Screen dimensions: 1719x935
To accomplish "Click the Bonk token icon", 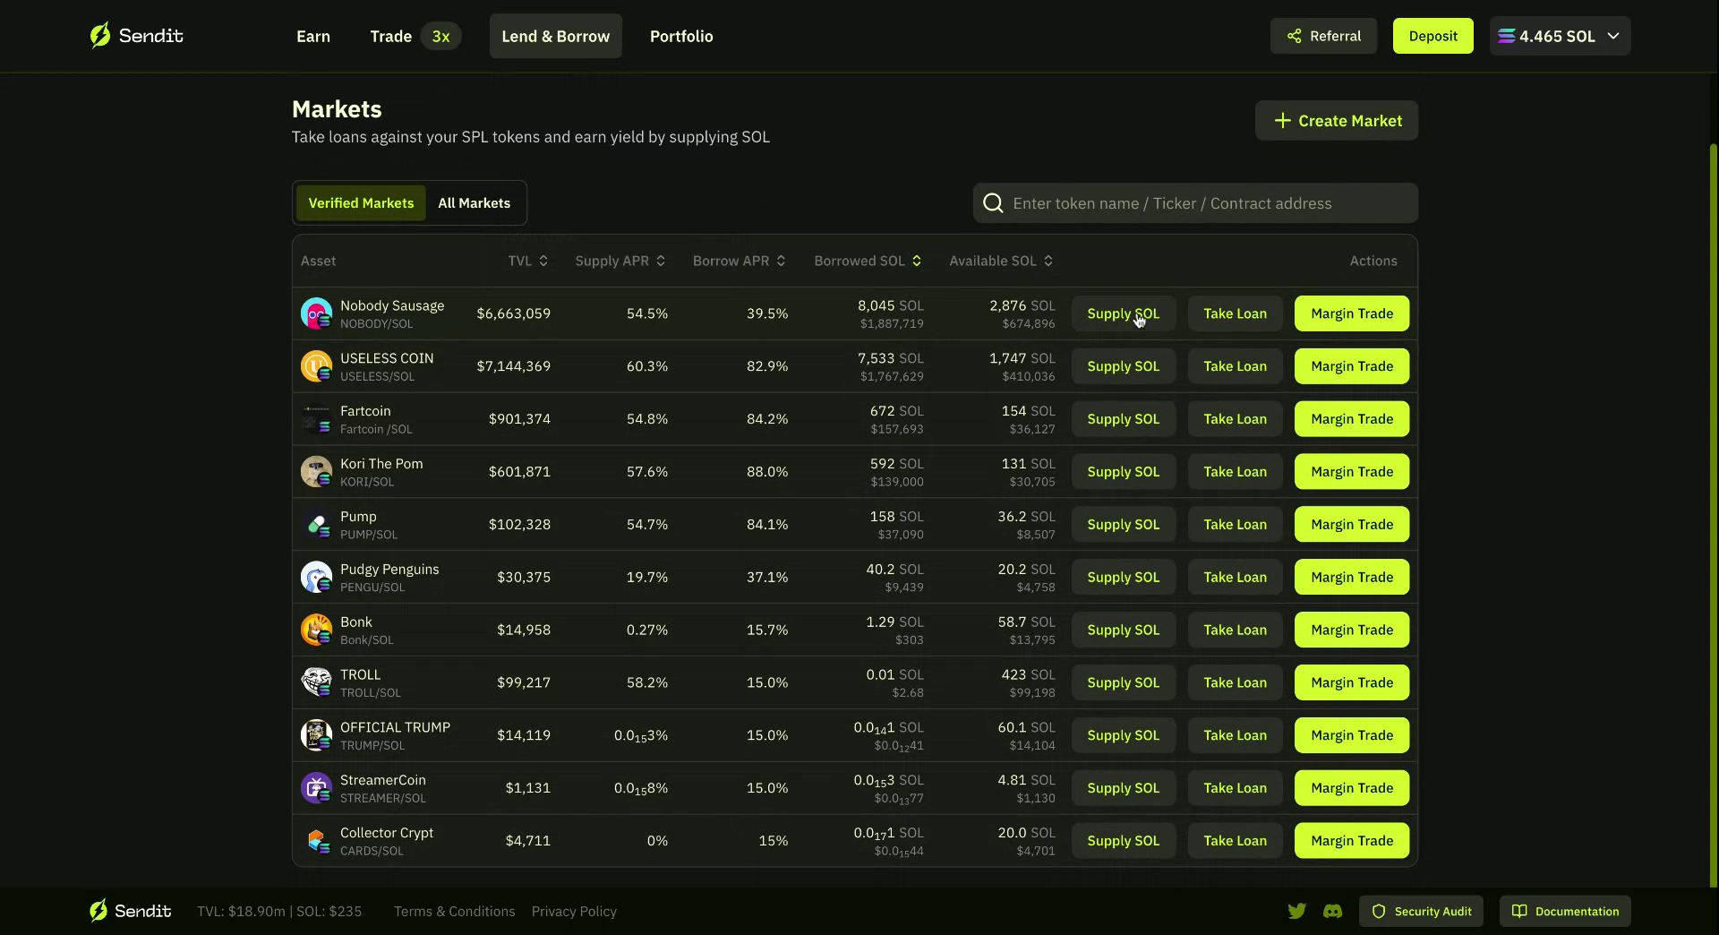I will click(316, 630).
